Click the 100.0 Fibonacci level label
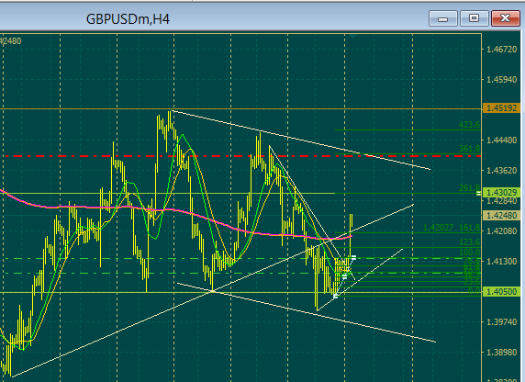Screen dimensions: 525x382 coord(469,252)
